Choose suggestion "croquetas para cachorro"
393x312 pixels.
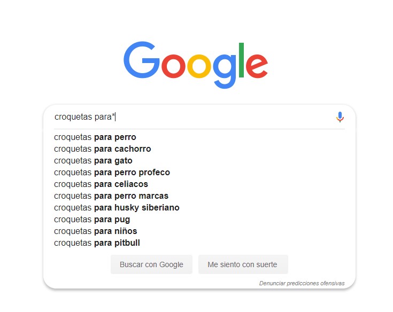103,149
